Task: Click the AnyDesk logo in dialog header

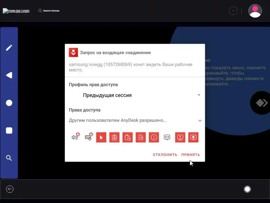Action: pos(73,52)
